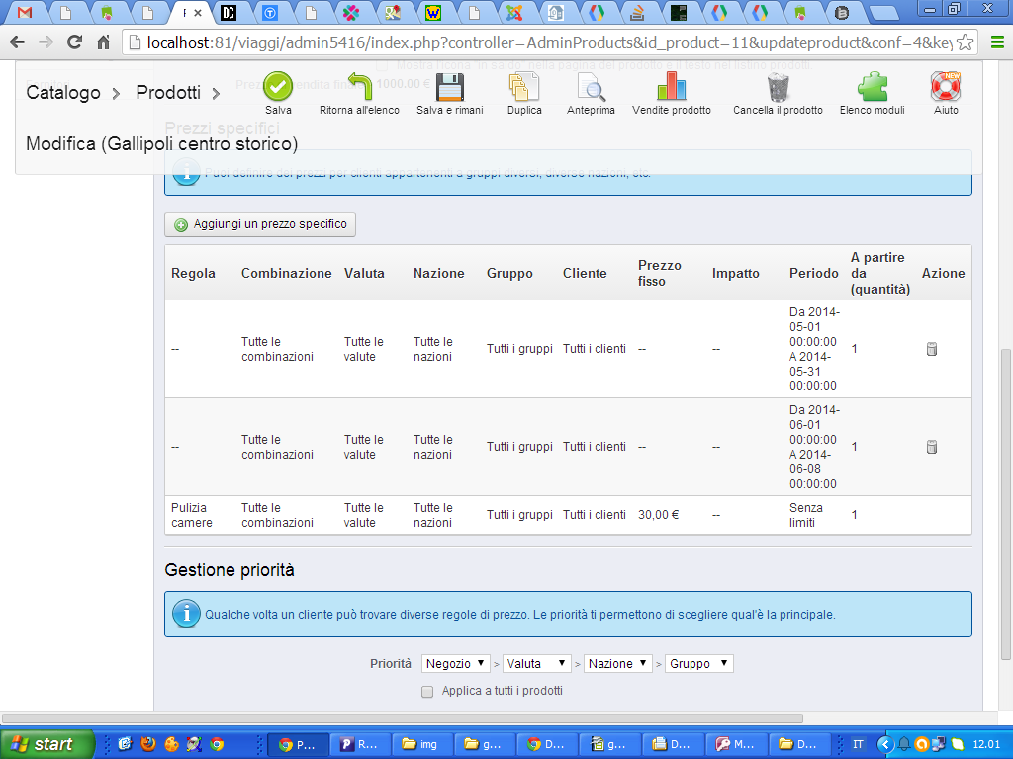The image size is (1013, 759).
Task: Expand hidden system tray icons arrow
Action: pyautogui.click(x=884, y=745)
